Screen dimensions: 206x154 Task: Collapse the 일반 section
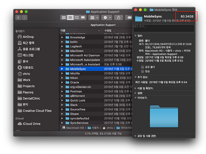click(135, 36)
